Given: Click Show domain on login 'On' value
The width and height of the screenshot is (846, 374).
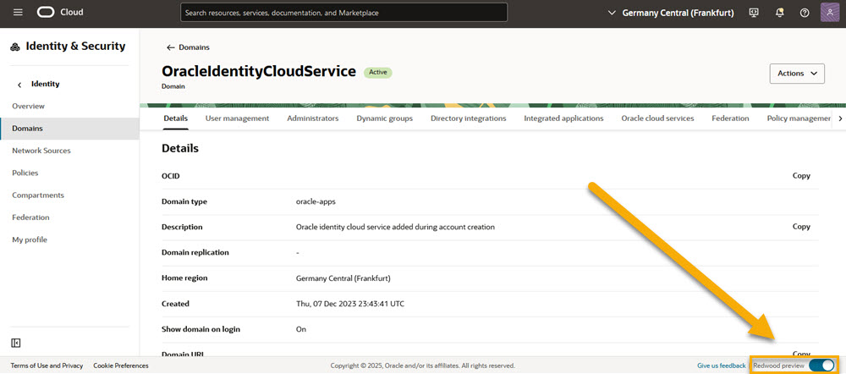Looking at the screenshot, I should [x=301, y=329].
